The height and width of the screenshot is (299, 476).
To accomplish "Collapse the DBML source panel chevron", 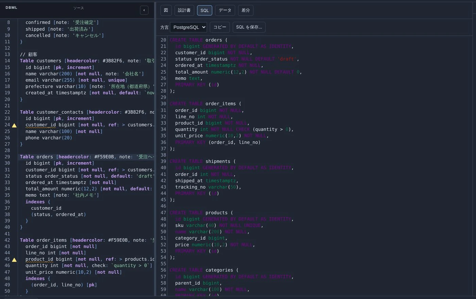I will (x=144, y=10).
